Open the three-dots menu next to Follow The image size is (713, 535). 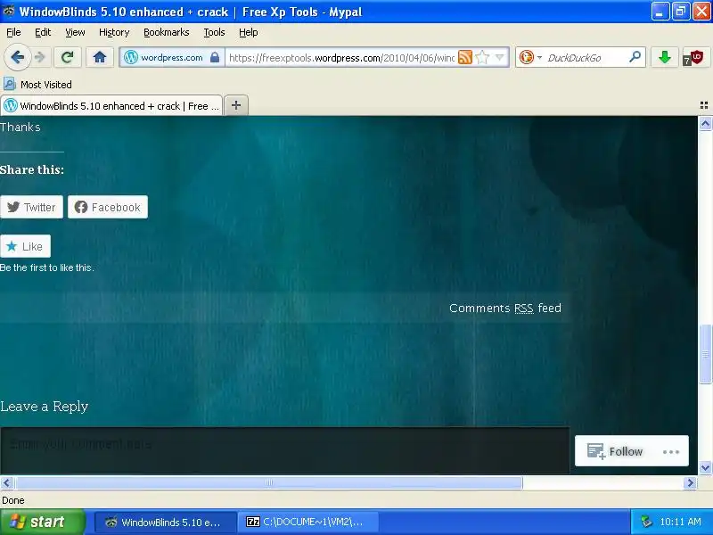click(x=671, y=452)
